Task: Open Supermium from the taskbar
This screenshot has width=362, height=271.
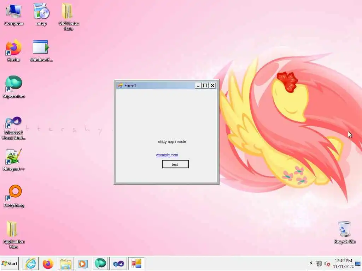Action: (x=100, y=263)
